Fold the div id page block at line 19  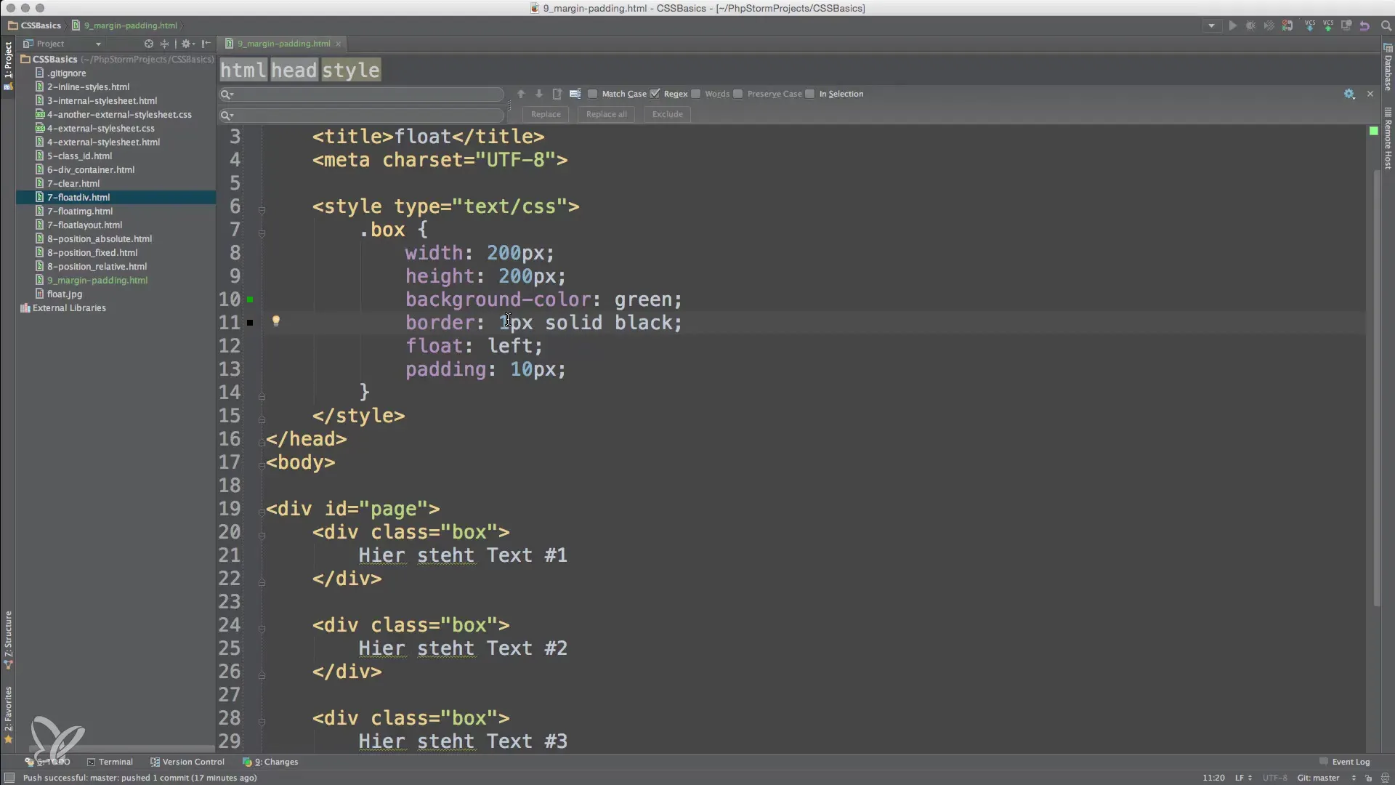pyautogui.click(x=262, y=512)
